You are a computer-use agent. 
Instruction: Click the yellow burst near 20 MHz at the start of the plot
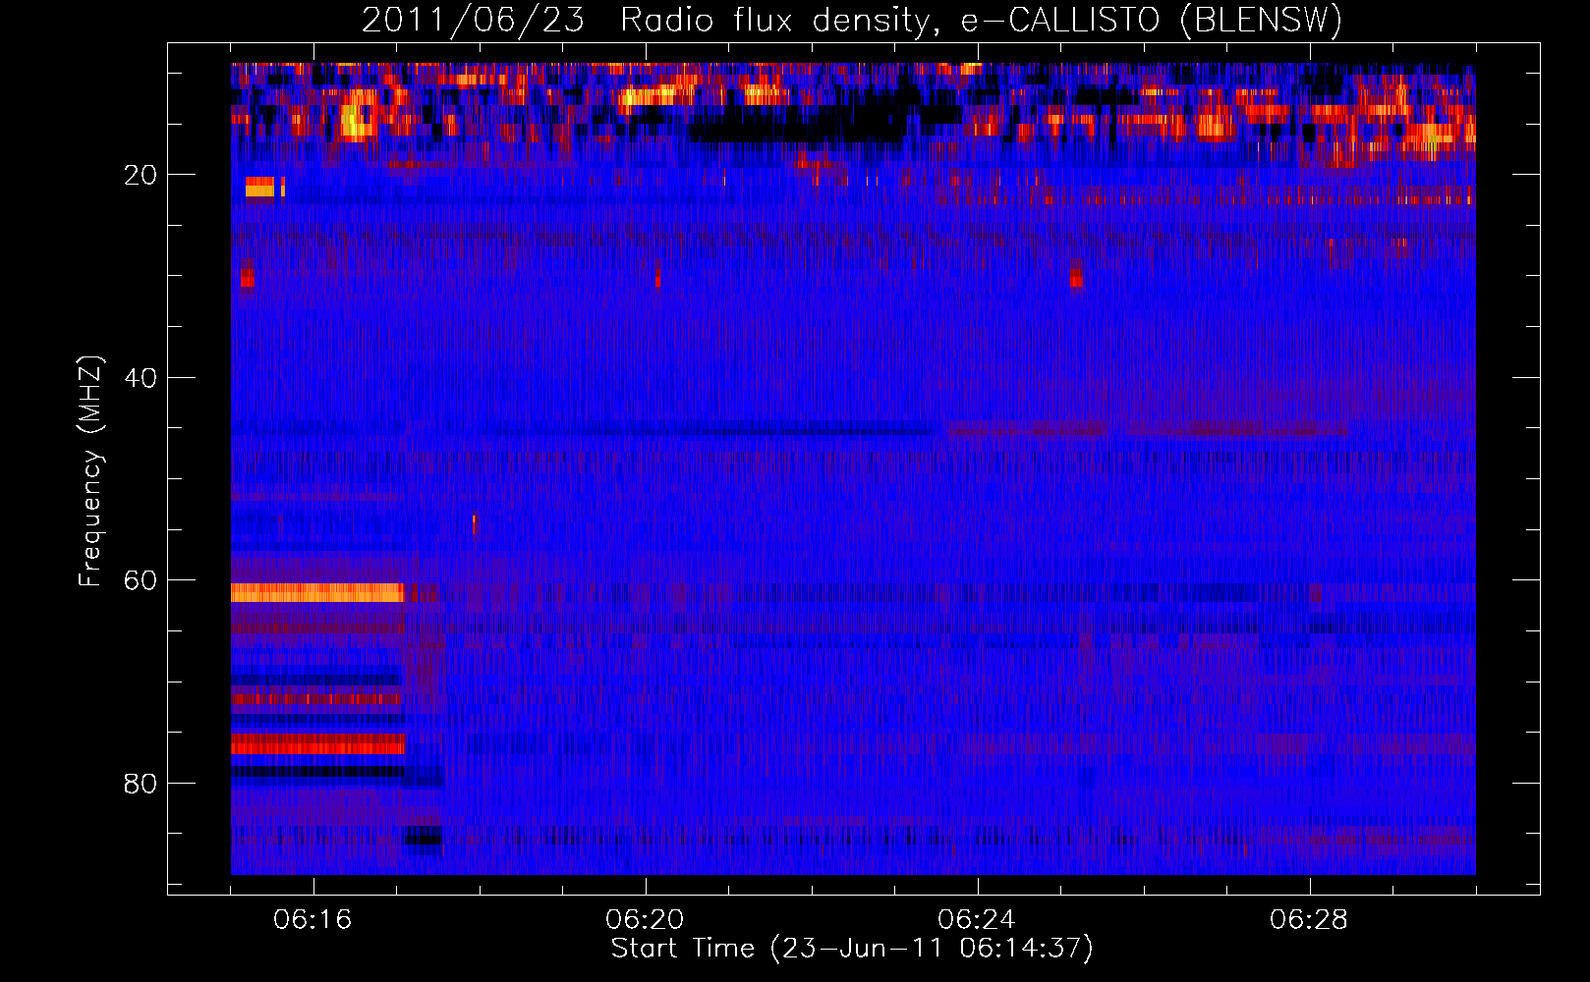point(260,187)
